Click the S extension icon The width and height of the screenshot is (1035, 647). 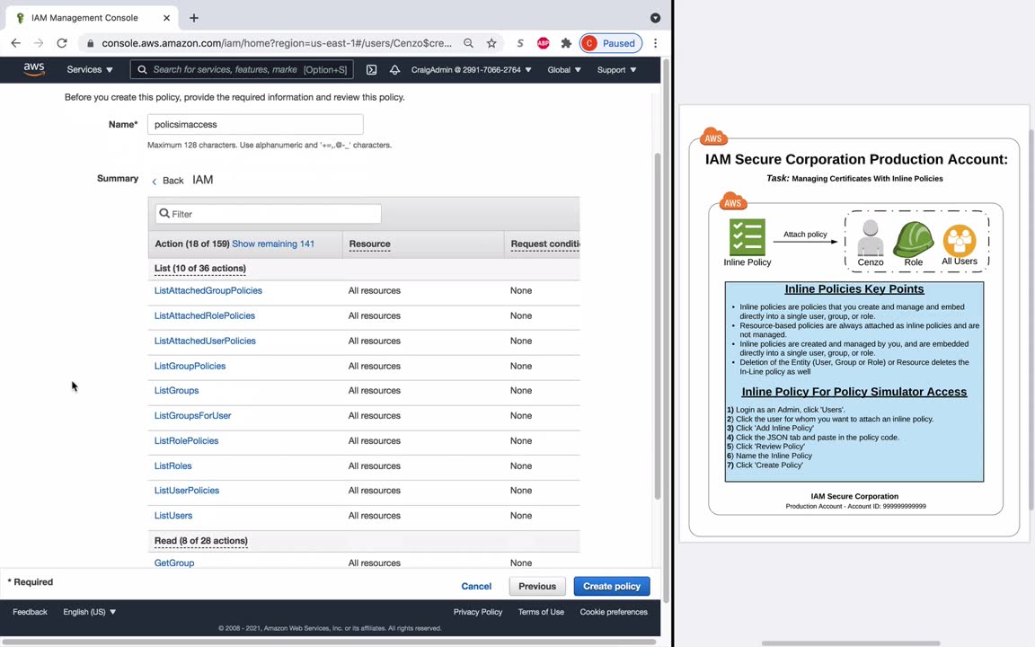[520, 43]
